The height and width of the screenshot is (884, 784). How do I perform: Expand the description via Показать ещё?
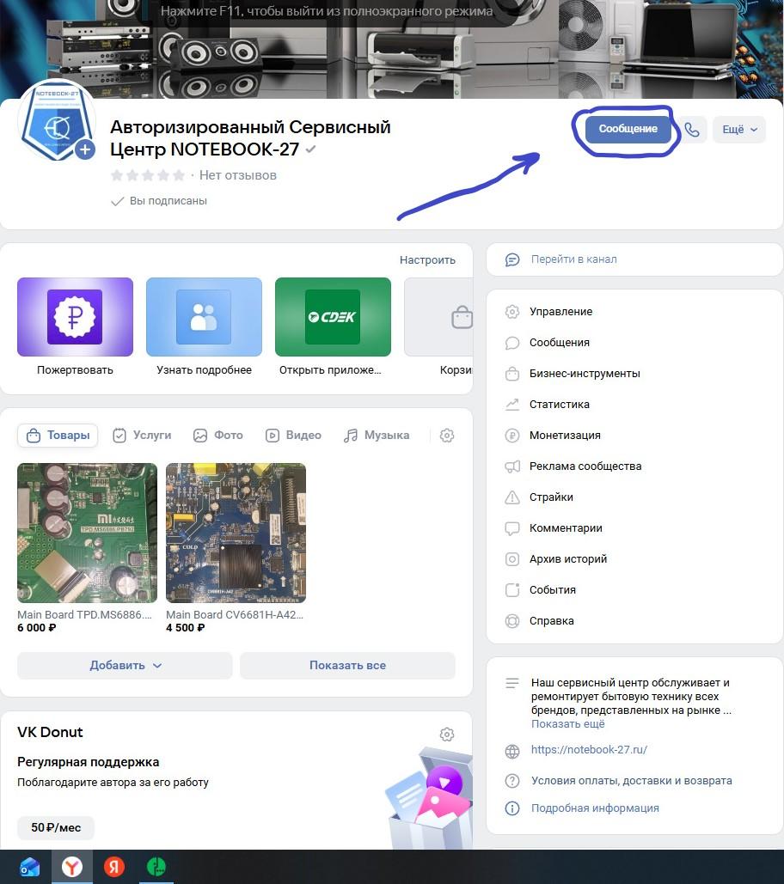tap(567, 723)
